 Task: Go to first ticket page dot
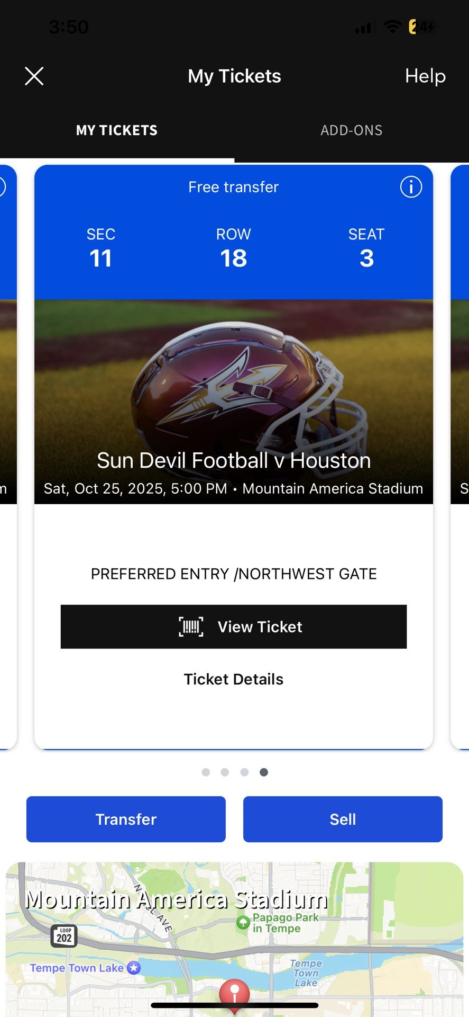point(206,772)
